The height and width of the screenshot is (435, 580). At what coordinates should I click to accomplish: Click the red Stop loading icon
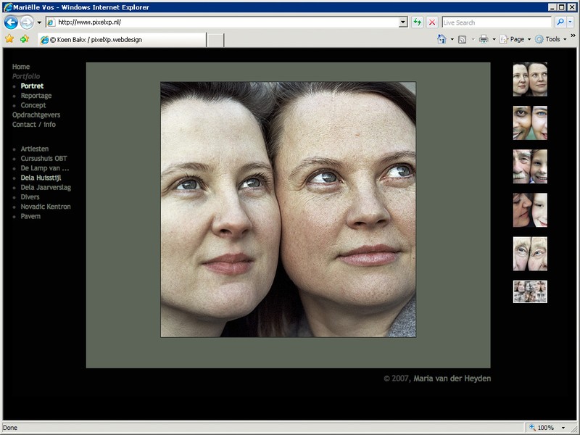[432, 22]
